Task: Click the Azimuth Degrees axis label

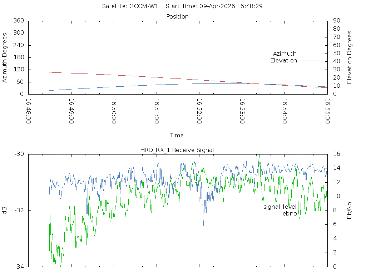Action: click(5, 57)
